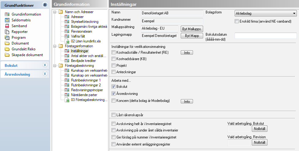The height and width of the screenshot is (151, 299).
Task: Click the Program folder icon
Action: (7, 38)
